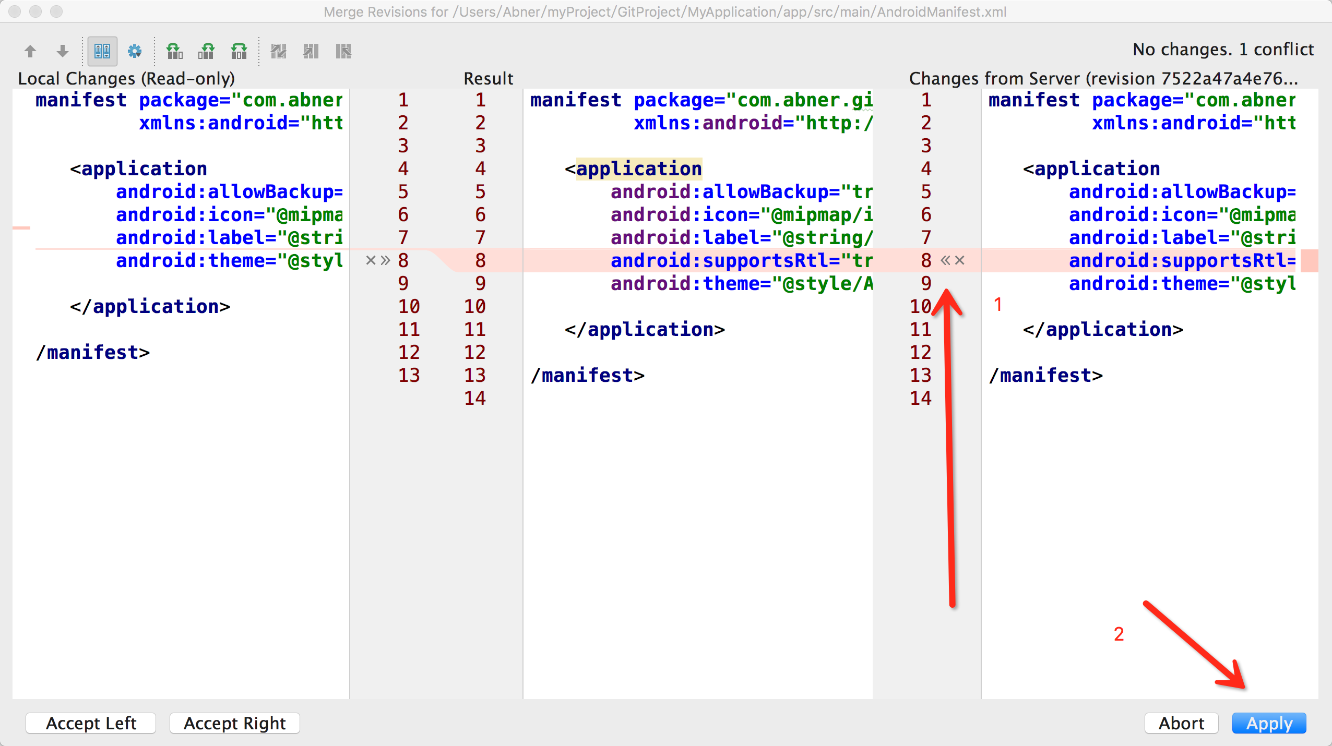
Task: Ignore left change with × icon
Action: tap(371, 260)
